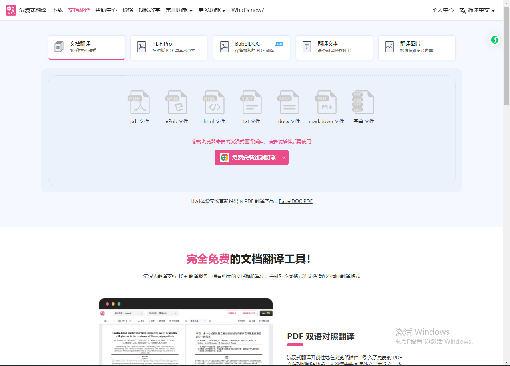Click the green floating extension icon
Image resolution: width=510 pixels, height=366 pixels.
coord(495,40)
